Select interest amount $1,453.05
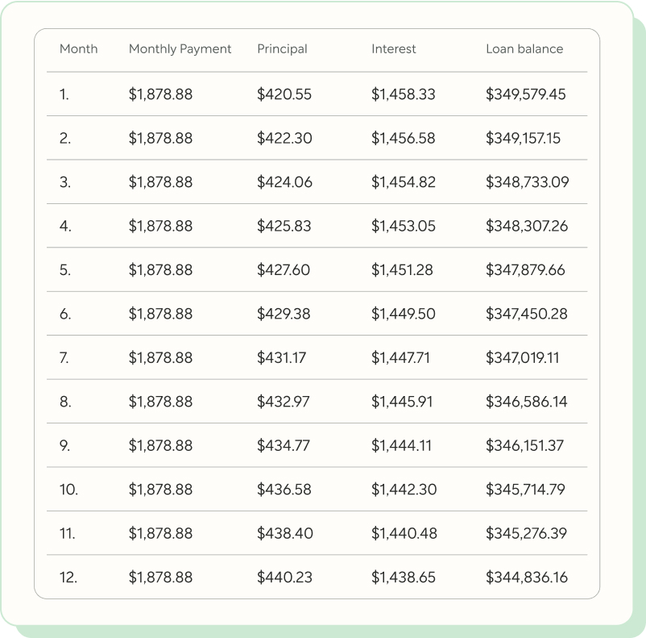 coord(404,226)
